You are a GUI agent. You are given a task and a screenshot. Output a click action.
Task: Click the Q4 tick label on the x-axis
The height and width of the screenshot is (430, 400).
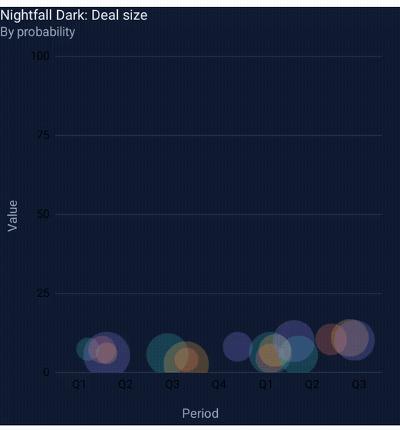pyautogui.click(x=219, y=384)
